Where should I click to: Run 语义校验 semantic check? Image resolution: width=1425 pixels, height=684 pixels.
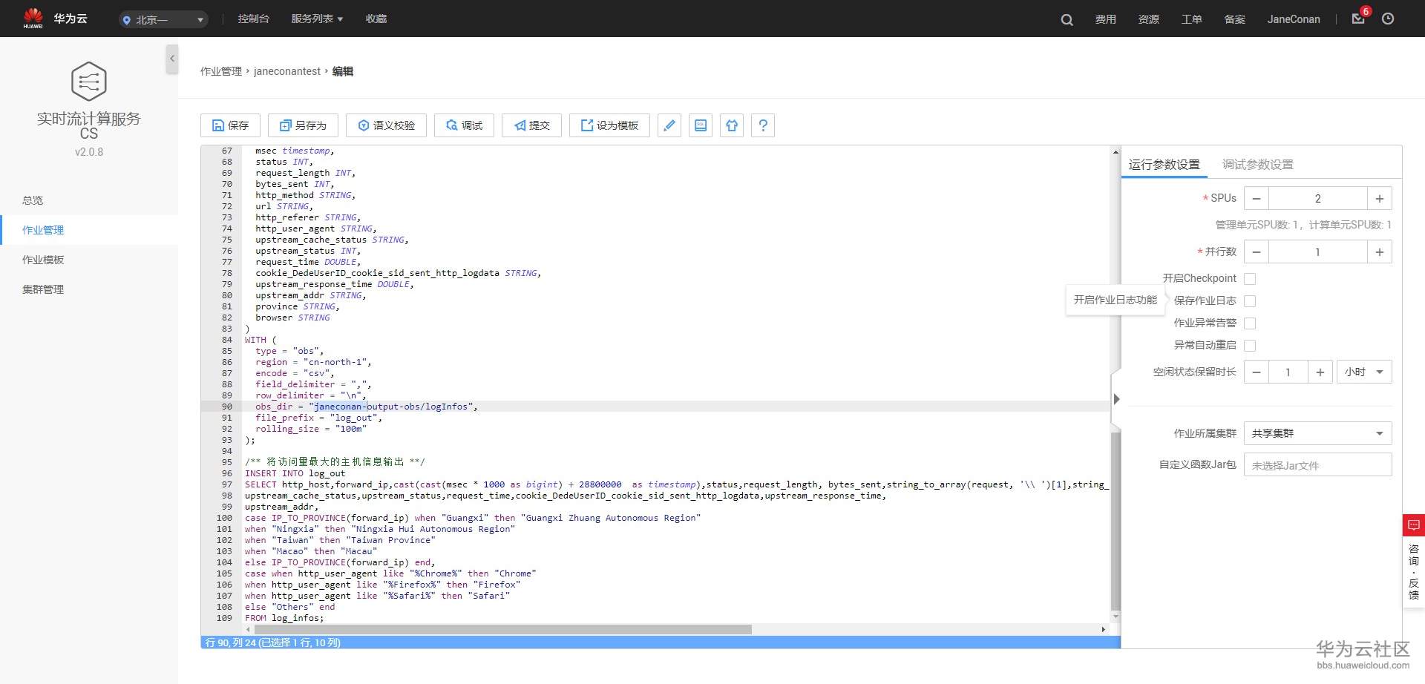click(x=386, y=125)
